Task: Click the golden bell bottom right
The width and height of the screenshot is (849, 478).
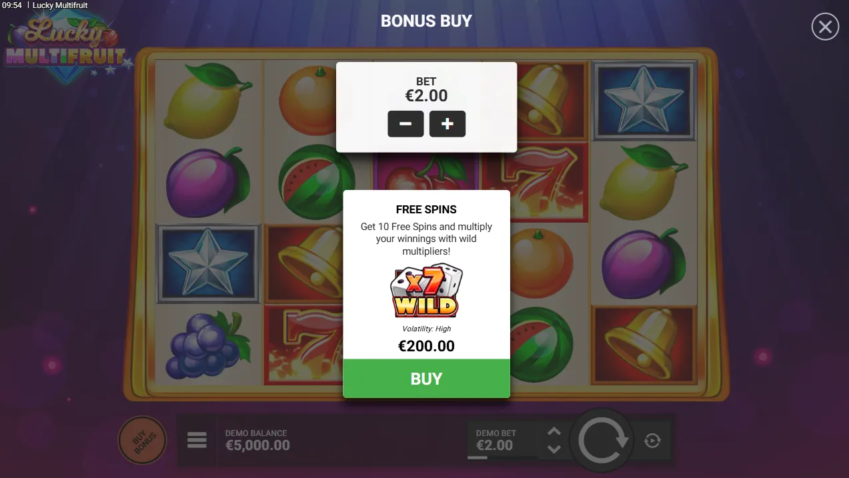Action: pos(643,345)
